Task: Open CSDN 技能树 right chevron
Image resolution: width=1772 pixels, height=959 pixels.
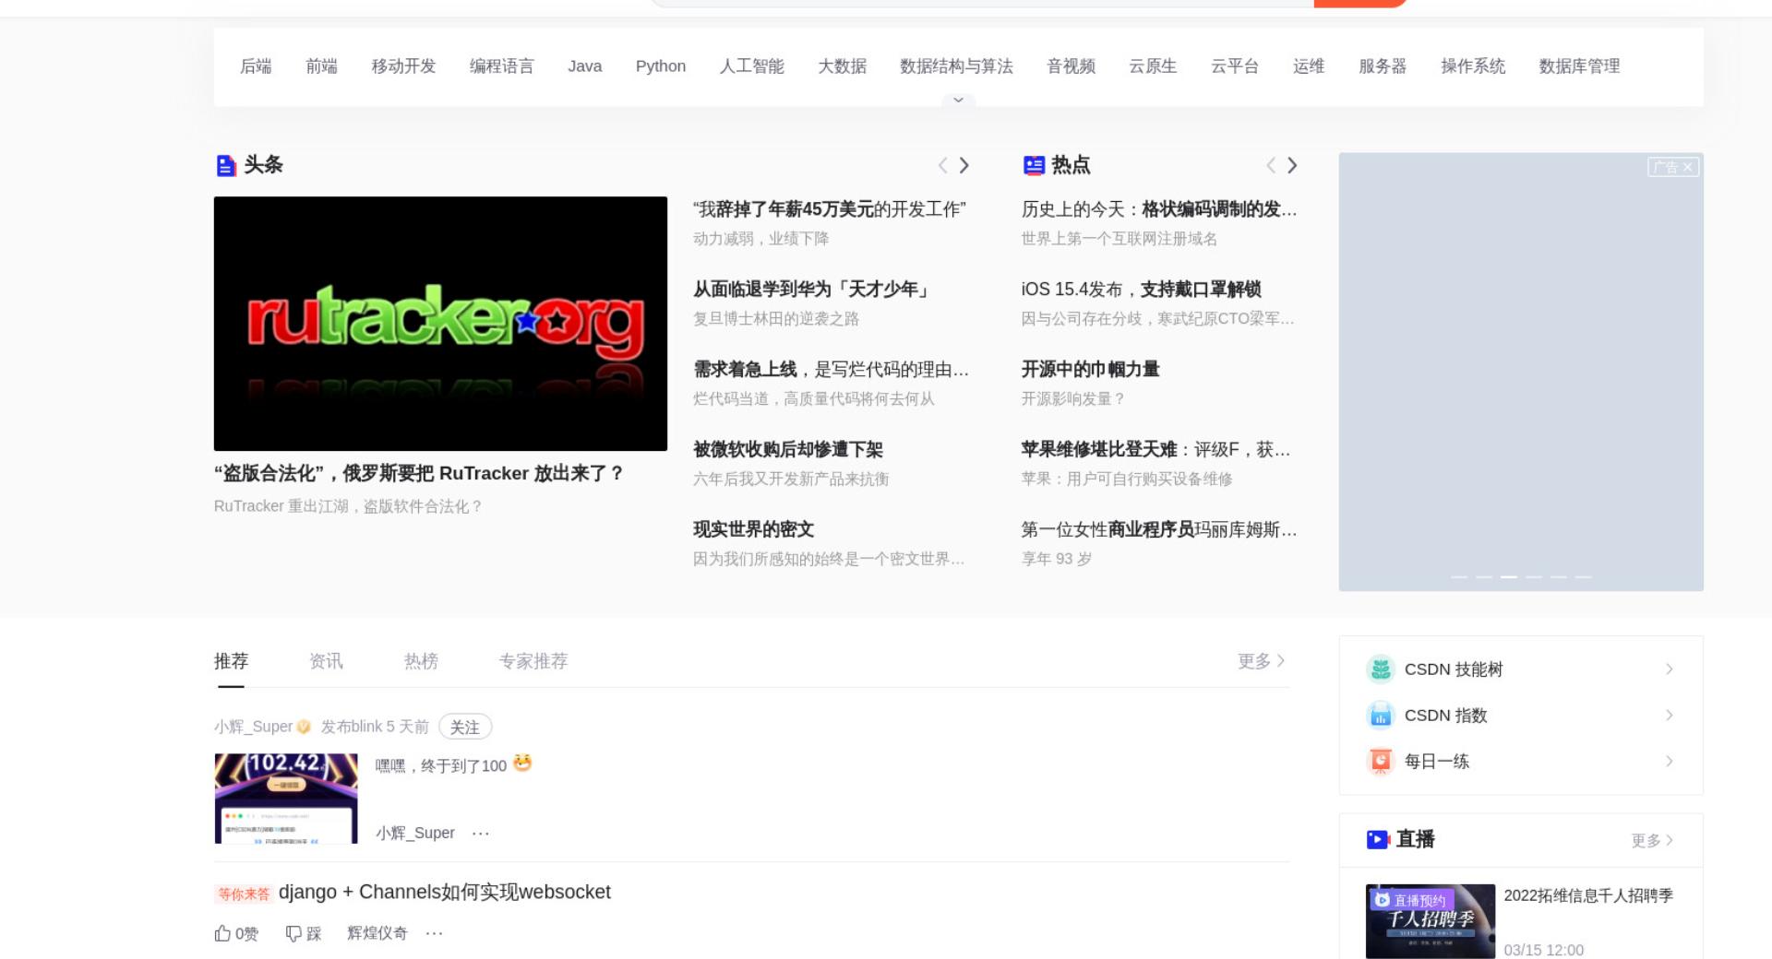Action: point(1669,669)
